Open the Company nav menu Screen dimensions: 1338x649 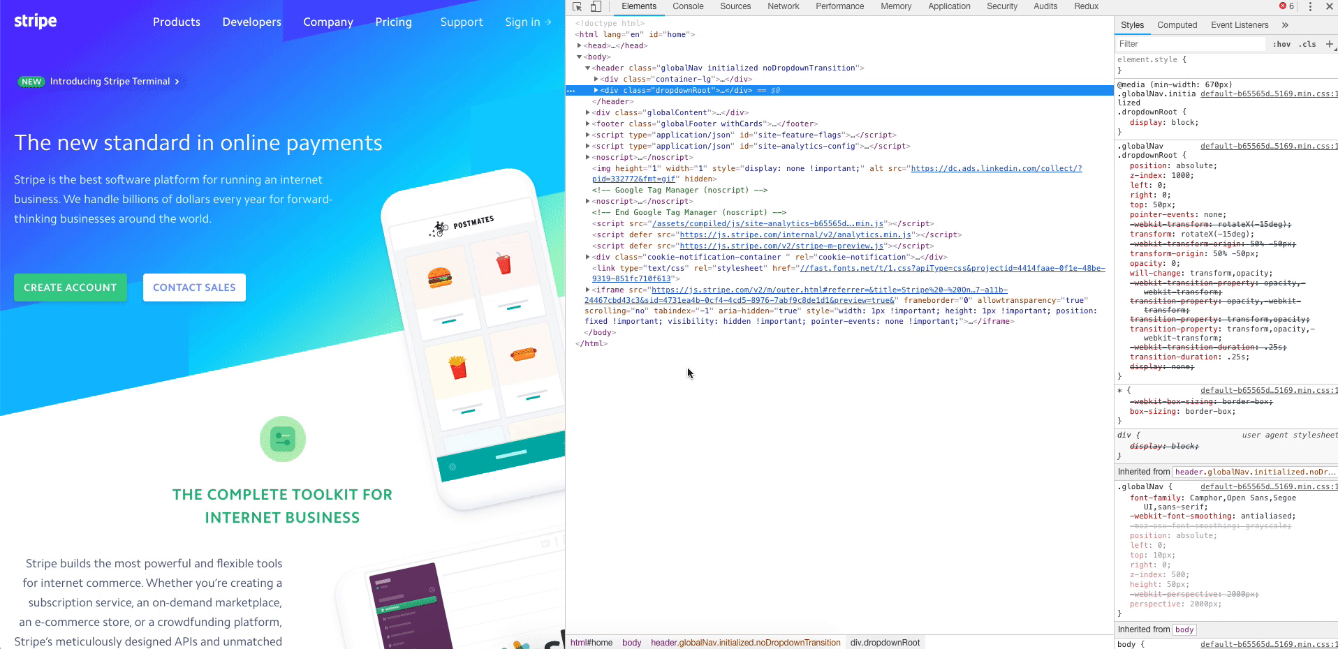tap(328, 22)
